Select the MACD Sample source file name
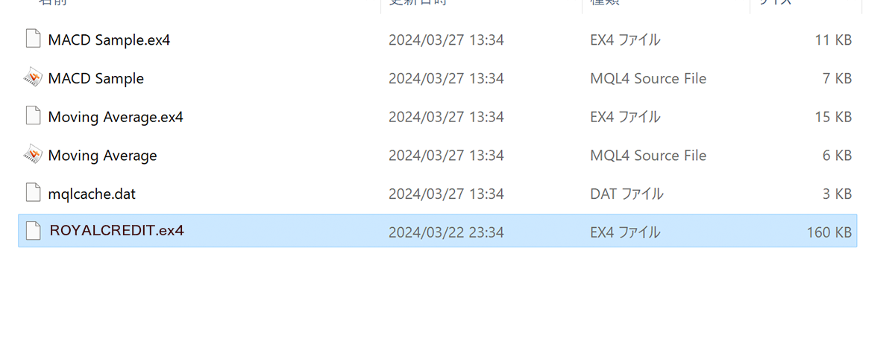Image resolution: width=895 pixels, height=356 pixels. tap(96, 78)
